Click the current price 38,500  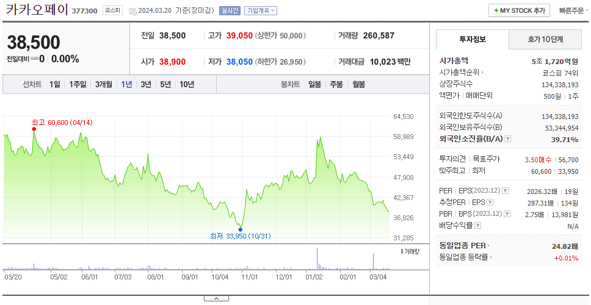pyautogui.click(x=33, y=42)
